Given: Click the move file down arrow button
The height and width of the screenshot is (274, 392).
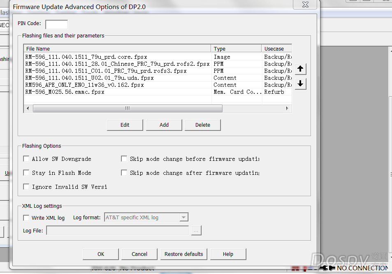Looking at the screenshot, I should pyautogui.click(x=300, y=84).
